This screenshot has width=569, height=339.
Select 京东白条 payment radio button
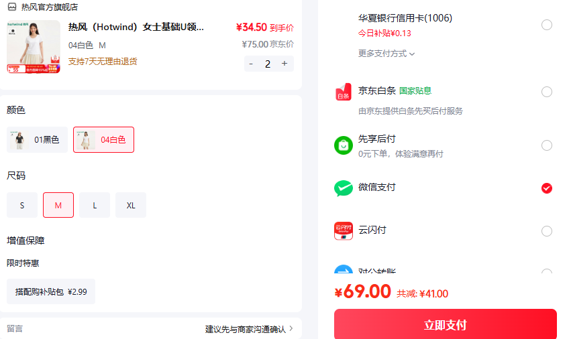click(x=547, y=92)
